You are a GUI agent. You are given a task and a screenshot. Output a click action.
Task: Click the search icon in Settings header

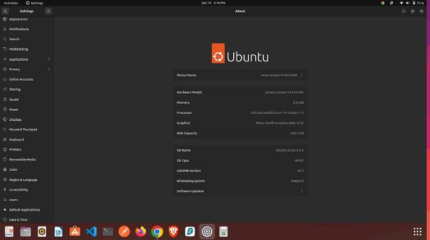tap(5, 11)
